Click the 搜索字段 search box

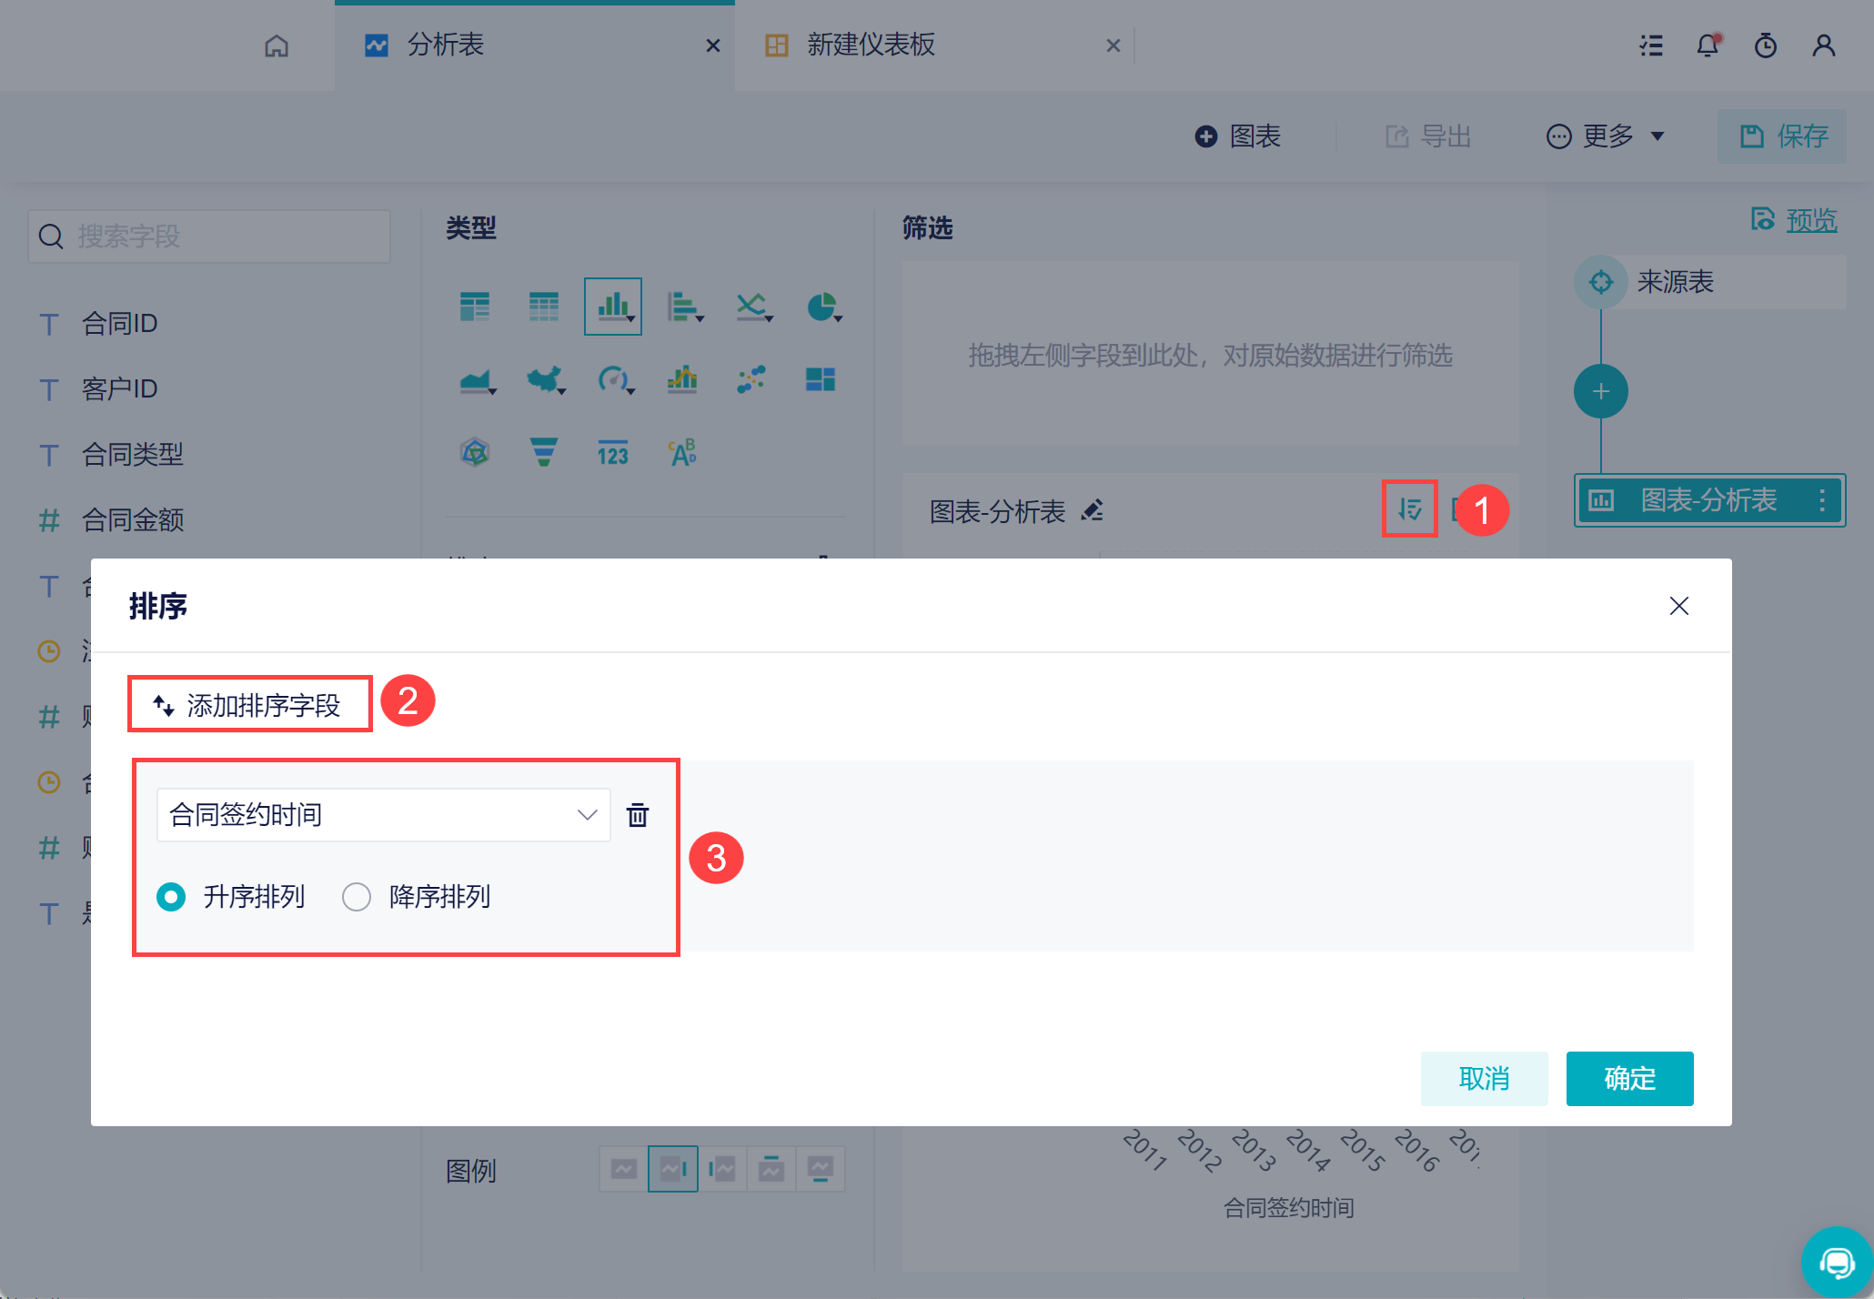(x=209, y=237)
